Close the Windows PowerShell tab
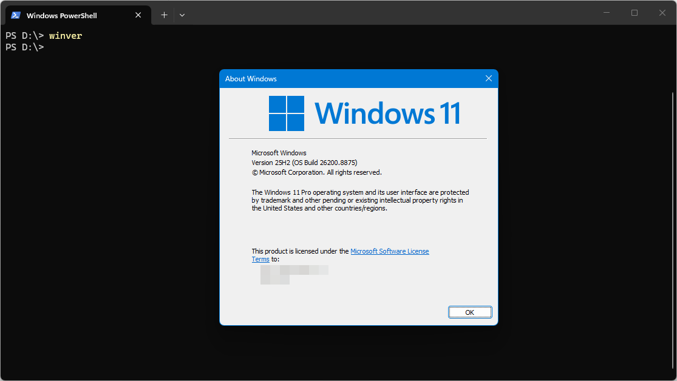 (138, 15)
